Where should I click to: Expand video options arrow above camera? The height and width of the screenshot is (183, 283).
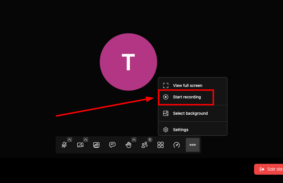(86, 140)
